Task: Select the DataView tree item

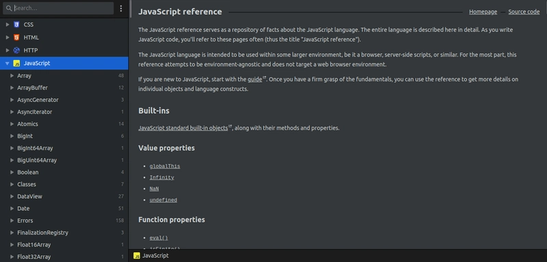Action: 64,196
